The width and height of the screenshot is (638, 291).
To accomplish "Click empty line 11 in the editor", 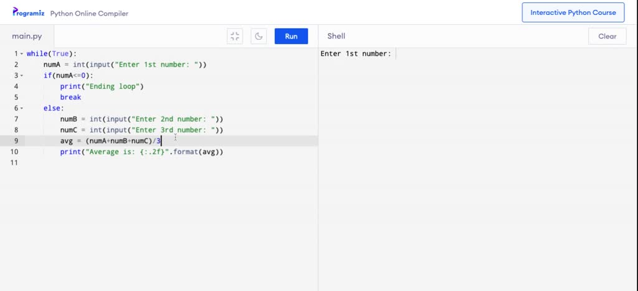I will pyautogui.click(x=171, y=163).
